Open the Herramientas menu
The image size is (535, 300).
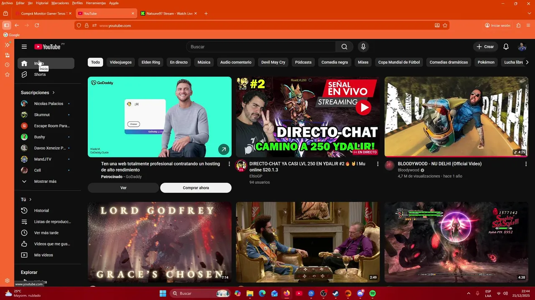click(96, 3)
